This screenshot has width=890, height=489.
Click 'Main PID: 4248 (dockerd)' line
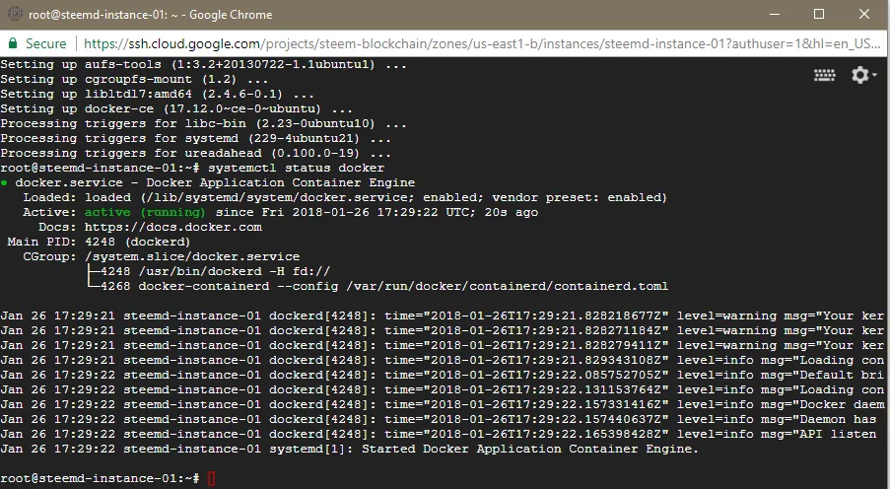click(99, 242)
